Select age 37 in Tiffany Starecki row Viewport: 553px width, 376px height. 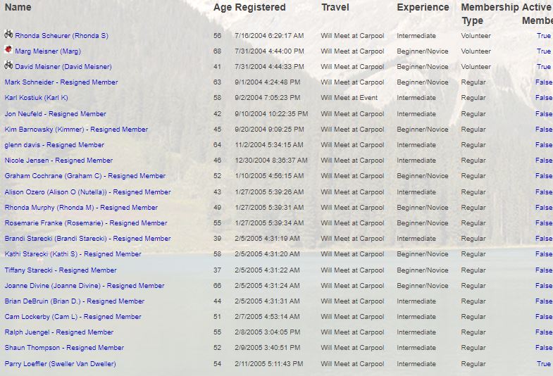pos(217,270)
